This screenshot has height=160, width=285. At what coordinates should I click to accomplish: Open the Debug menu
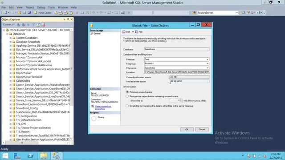[41, 8]
